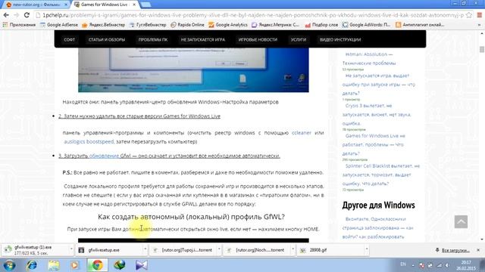This screenshot has height=272, width=485.
Task: Open Hitman: Absolution технические проблемы sidebar link
Action: (369, 59)
